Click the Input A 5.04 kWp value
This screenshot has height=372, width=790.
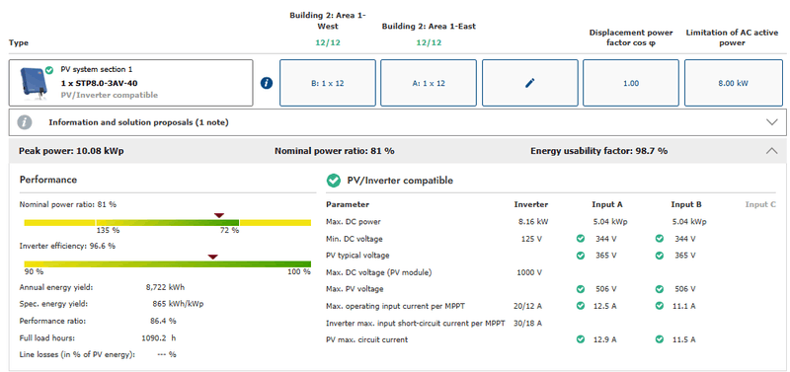(610, 221)
